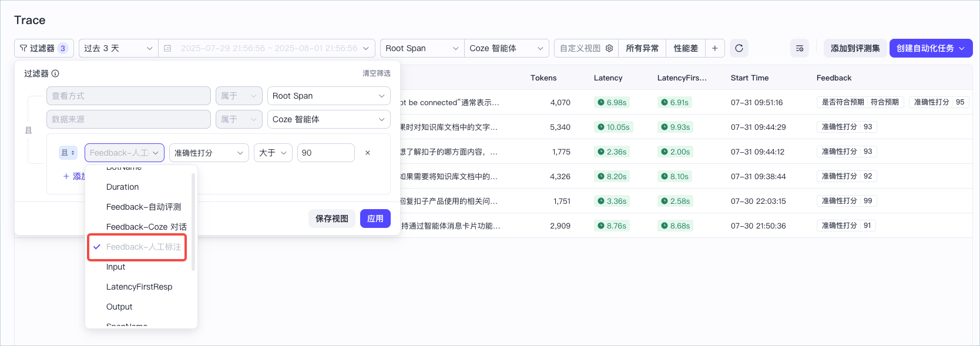Image resolution: width=980 pixels, height=346 pixels.
Task: Remove the filter condition with X icon
Action: [x=368, y=153]
